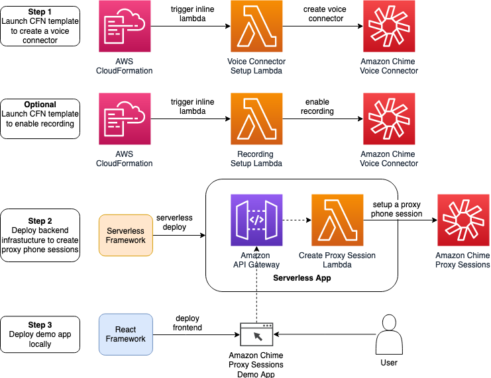Select the Optional enable recording box
This screenshot has height=378, width=491.
pyautogui.click(x=40, y=118)
